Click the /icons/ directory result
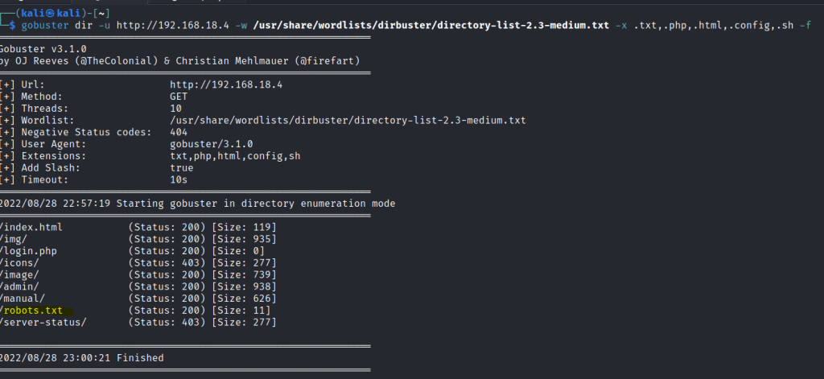 [x=20, y=263]
